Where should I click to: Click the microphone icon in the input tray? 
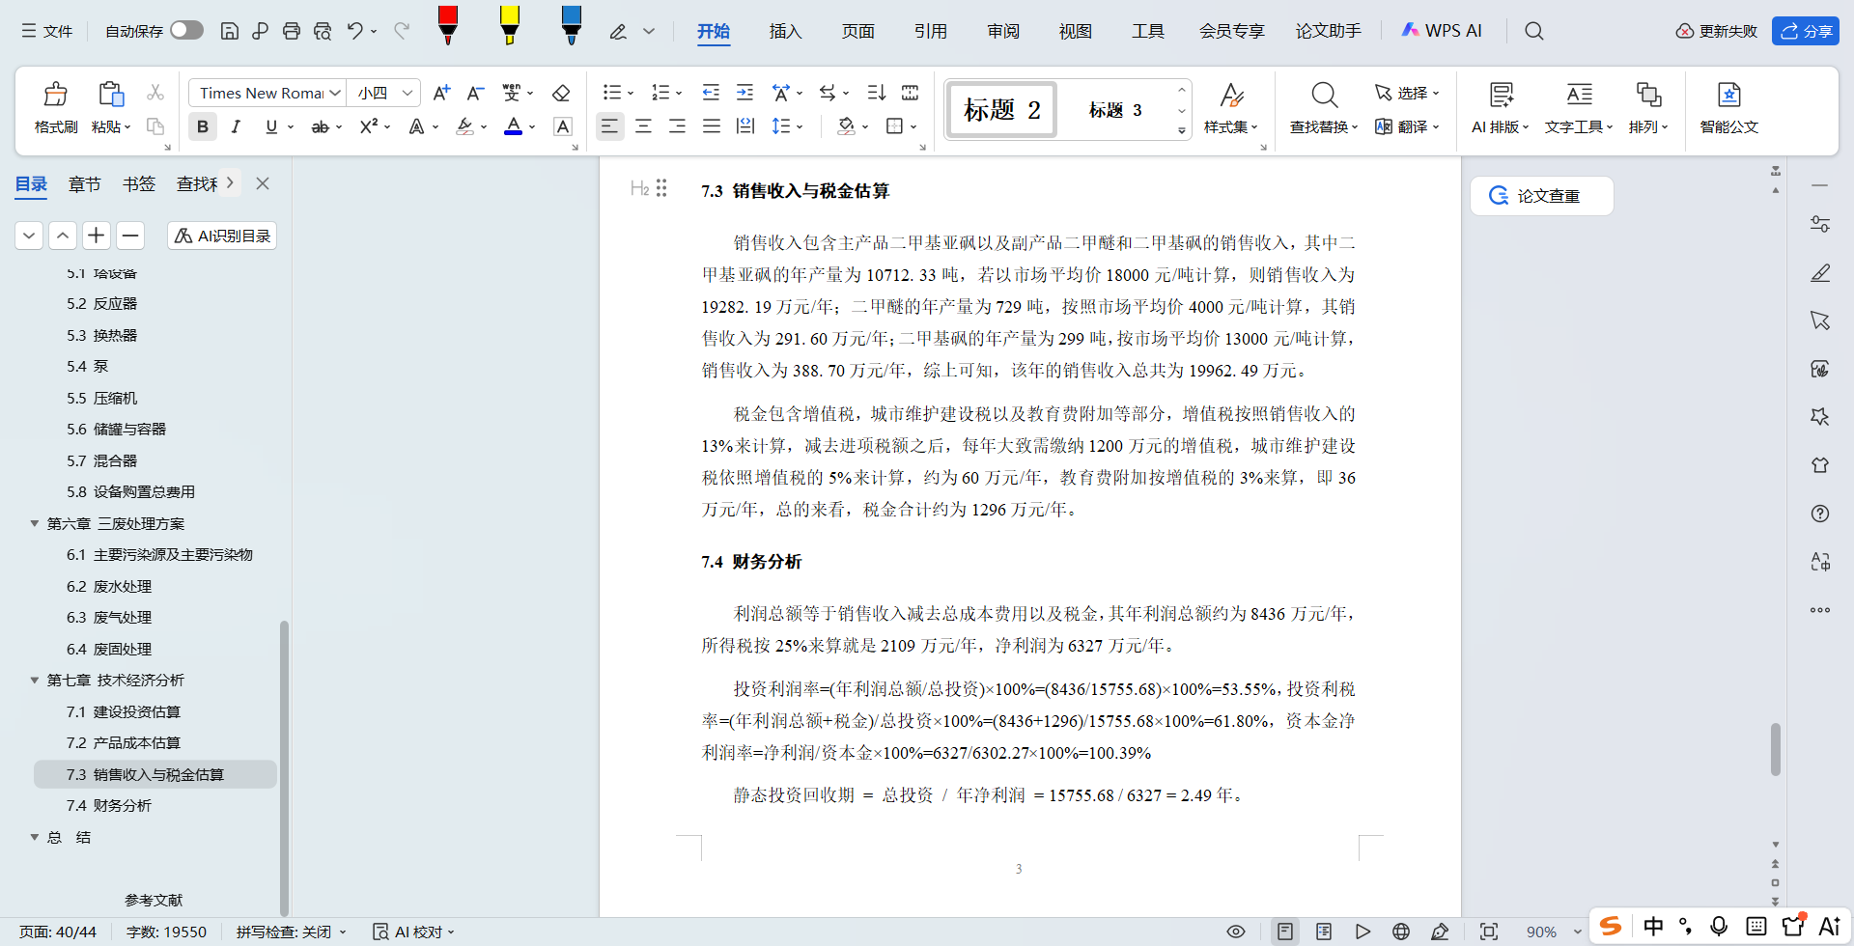pyautogui.click(x=1719, y=926)
